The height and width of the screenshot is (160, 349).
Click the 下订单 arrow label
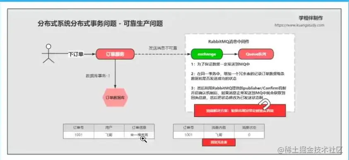[76, 54]
